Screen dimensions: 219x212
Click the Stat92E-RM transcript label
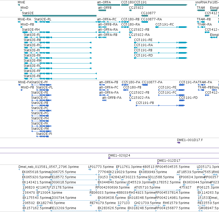click(32, 61)
